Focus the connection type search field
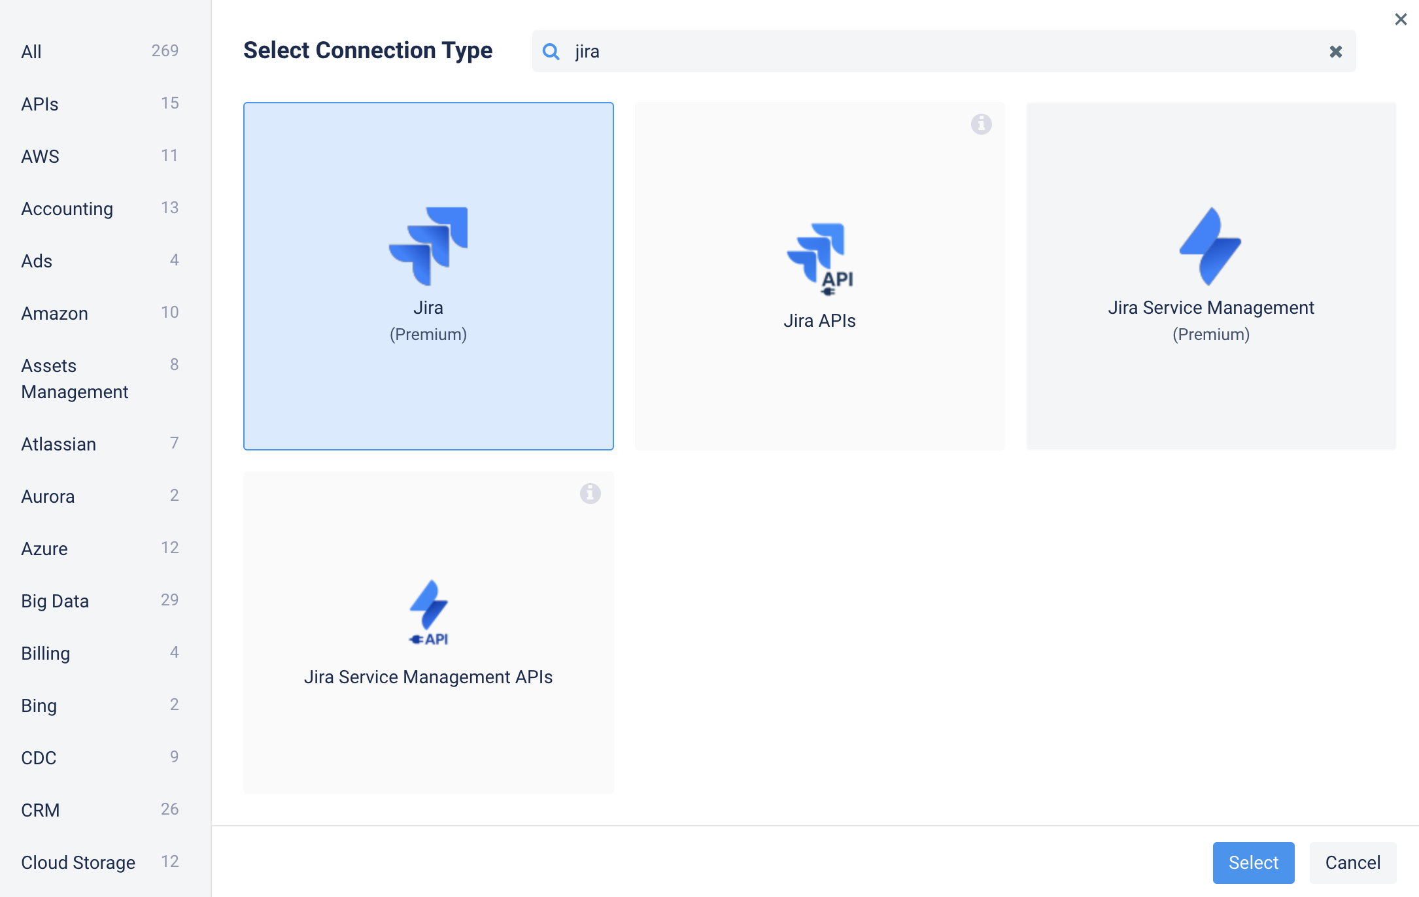 coord(944,52)
